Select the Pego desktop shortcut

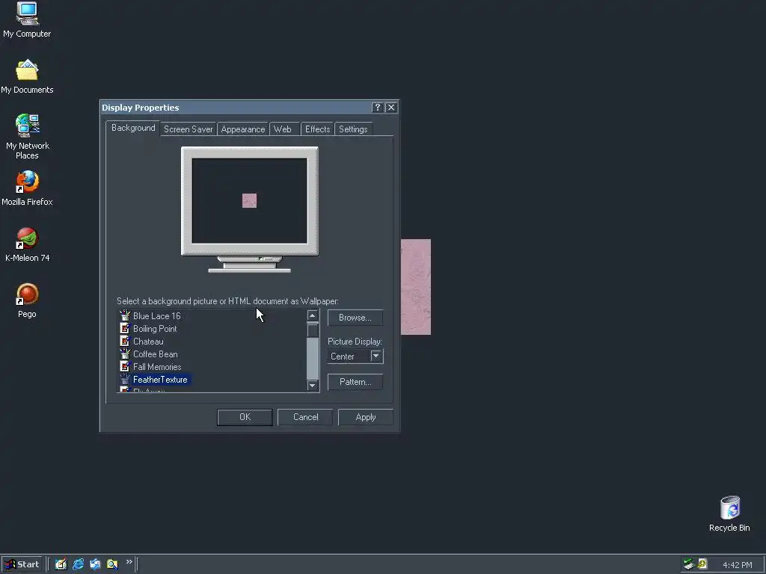pyautogui.click(x=27, y=300)
